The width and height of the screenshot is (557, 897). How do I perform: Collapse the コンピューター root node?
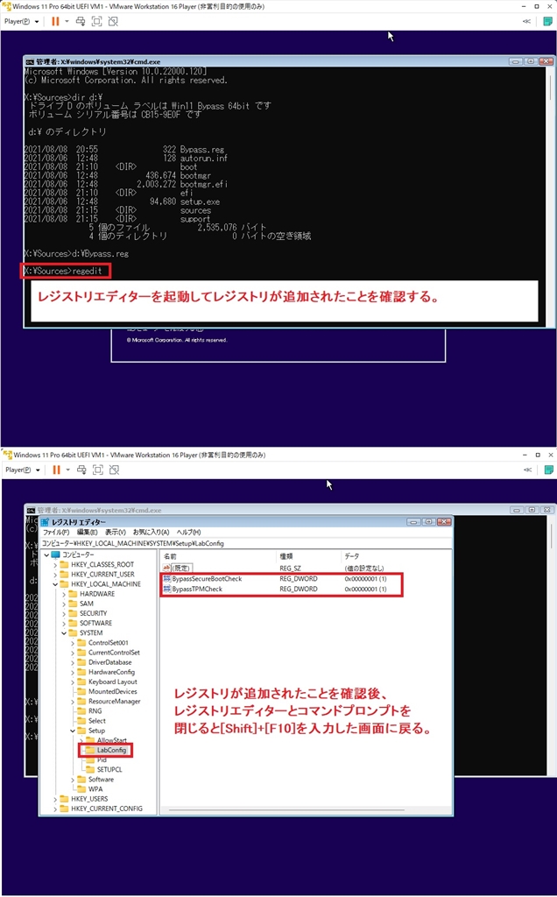click(47, 554)
